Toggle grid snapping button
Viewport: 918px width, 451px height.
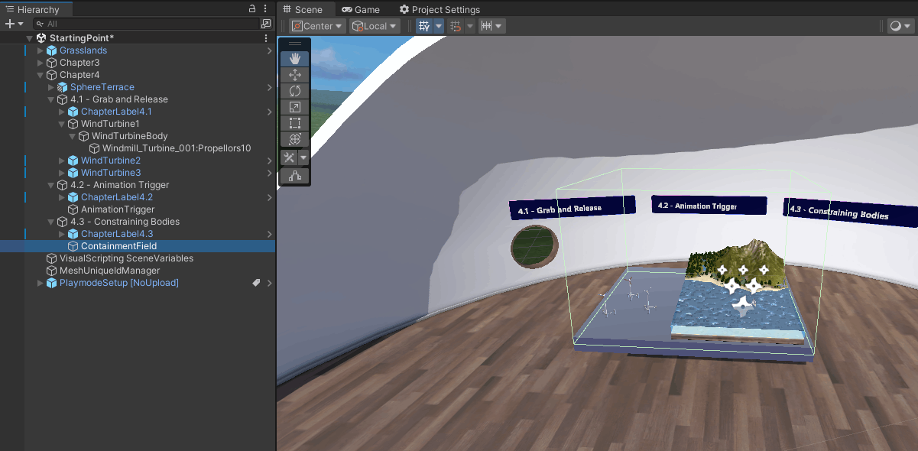point(456,26)
